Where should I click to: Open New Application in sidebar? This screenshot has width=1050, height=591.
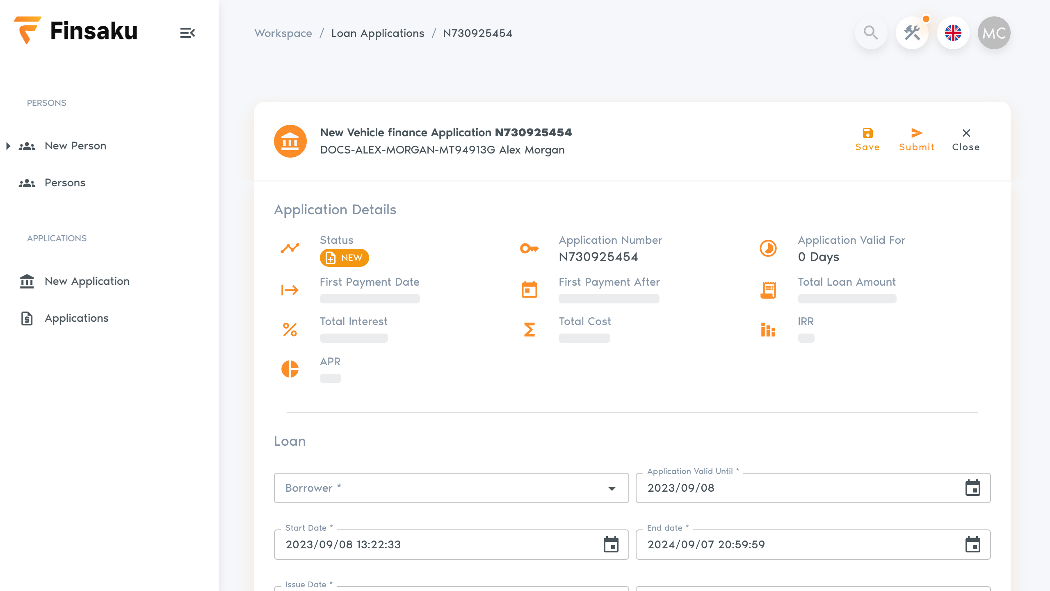coord(87,281)
